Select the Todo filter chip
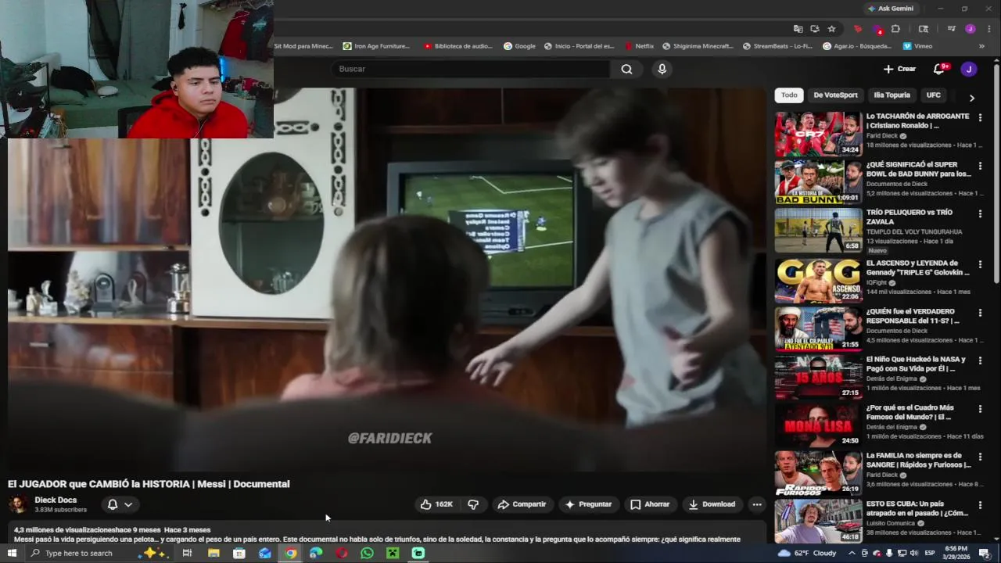1001x563 pixels. click(789, 95)
